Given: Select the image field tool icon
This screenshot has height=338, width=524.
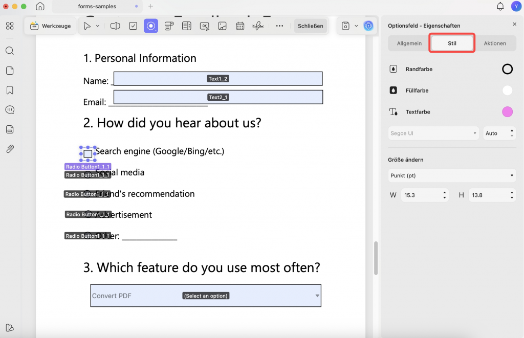Looking at the screenshot, I should pos(222,26).
